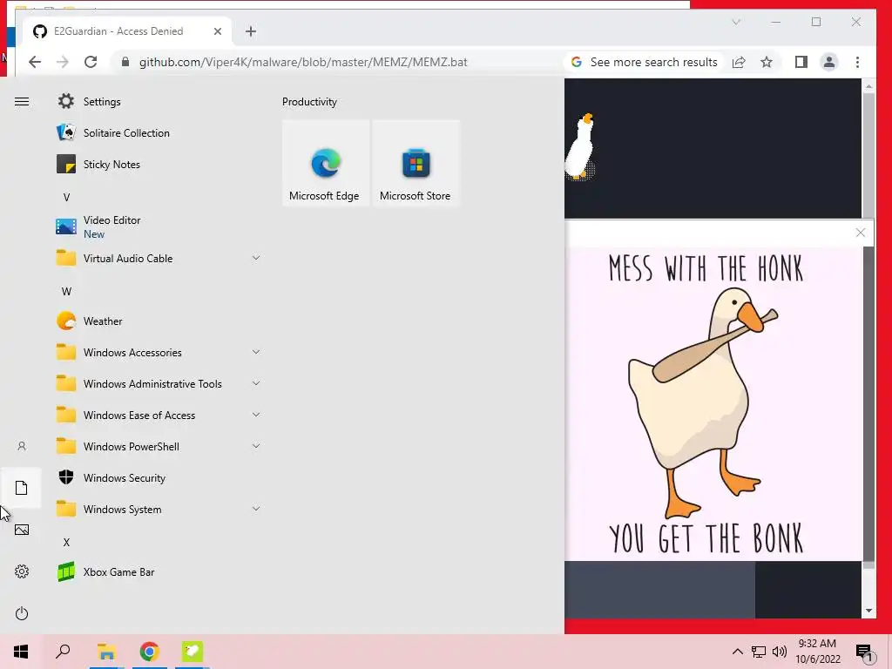892x669 pixels.
Task: Launch Xbox Game Bar
Action: (159, 572)
